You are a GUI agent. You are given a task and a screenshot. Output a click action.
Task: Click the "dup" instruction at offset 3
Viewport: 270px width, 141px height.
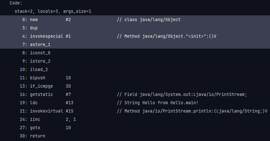pyautogui.click(x=34, y=28)
